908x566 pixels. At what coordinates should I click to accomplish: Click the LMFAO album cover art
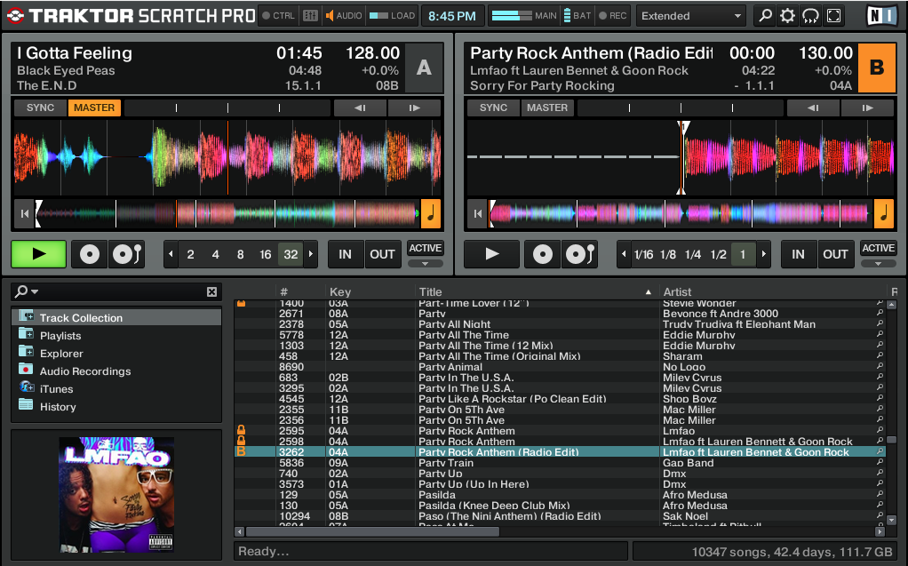pos(116,495)
